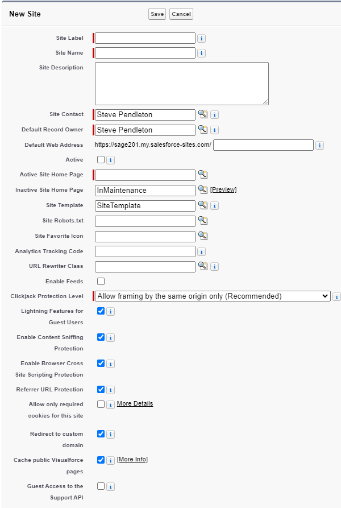Open lookup for Default Record Owner

pos(202,129)
